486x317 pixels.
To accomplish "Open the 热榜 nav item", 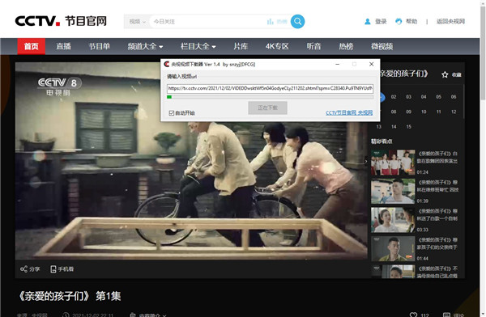I will 346,46.
